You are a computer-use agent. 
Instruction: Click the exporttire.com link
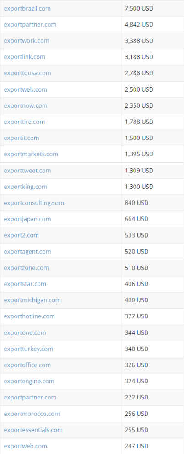click(x=24, y=122)
